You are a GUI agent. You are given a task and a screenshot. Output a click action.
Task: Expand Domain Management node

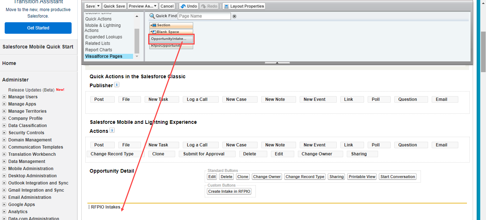(4, 140)
